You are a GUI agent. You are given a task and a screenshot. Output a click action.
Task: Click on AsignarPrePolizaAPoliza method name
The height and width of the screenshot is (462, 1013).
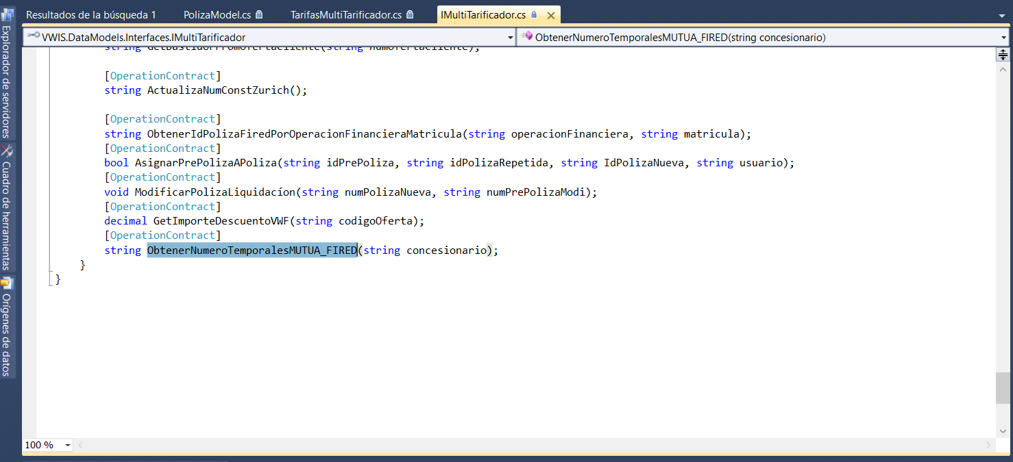206,163
